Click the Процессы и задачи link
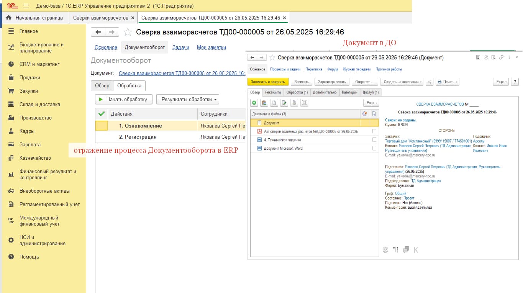The image size is (523, 293). [285, 69]
